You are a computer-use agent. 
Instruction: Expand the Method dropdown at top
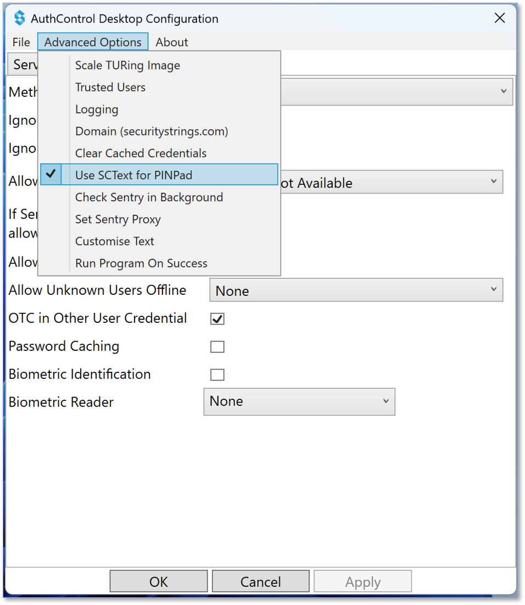pyautogui.click(x=396, y=91)
